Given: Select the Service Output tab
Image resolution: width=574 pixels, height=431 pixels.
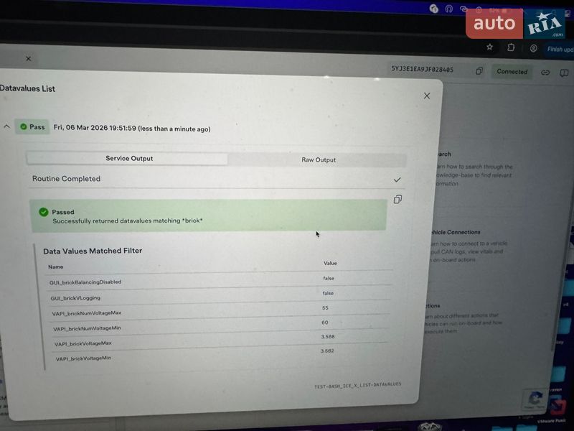Looking at the screenshot, I should point(129,159).
